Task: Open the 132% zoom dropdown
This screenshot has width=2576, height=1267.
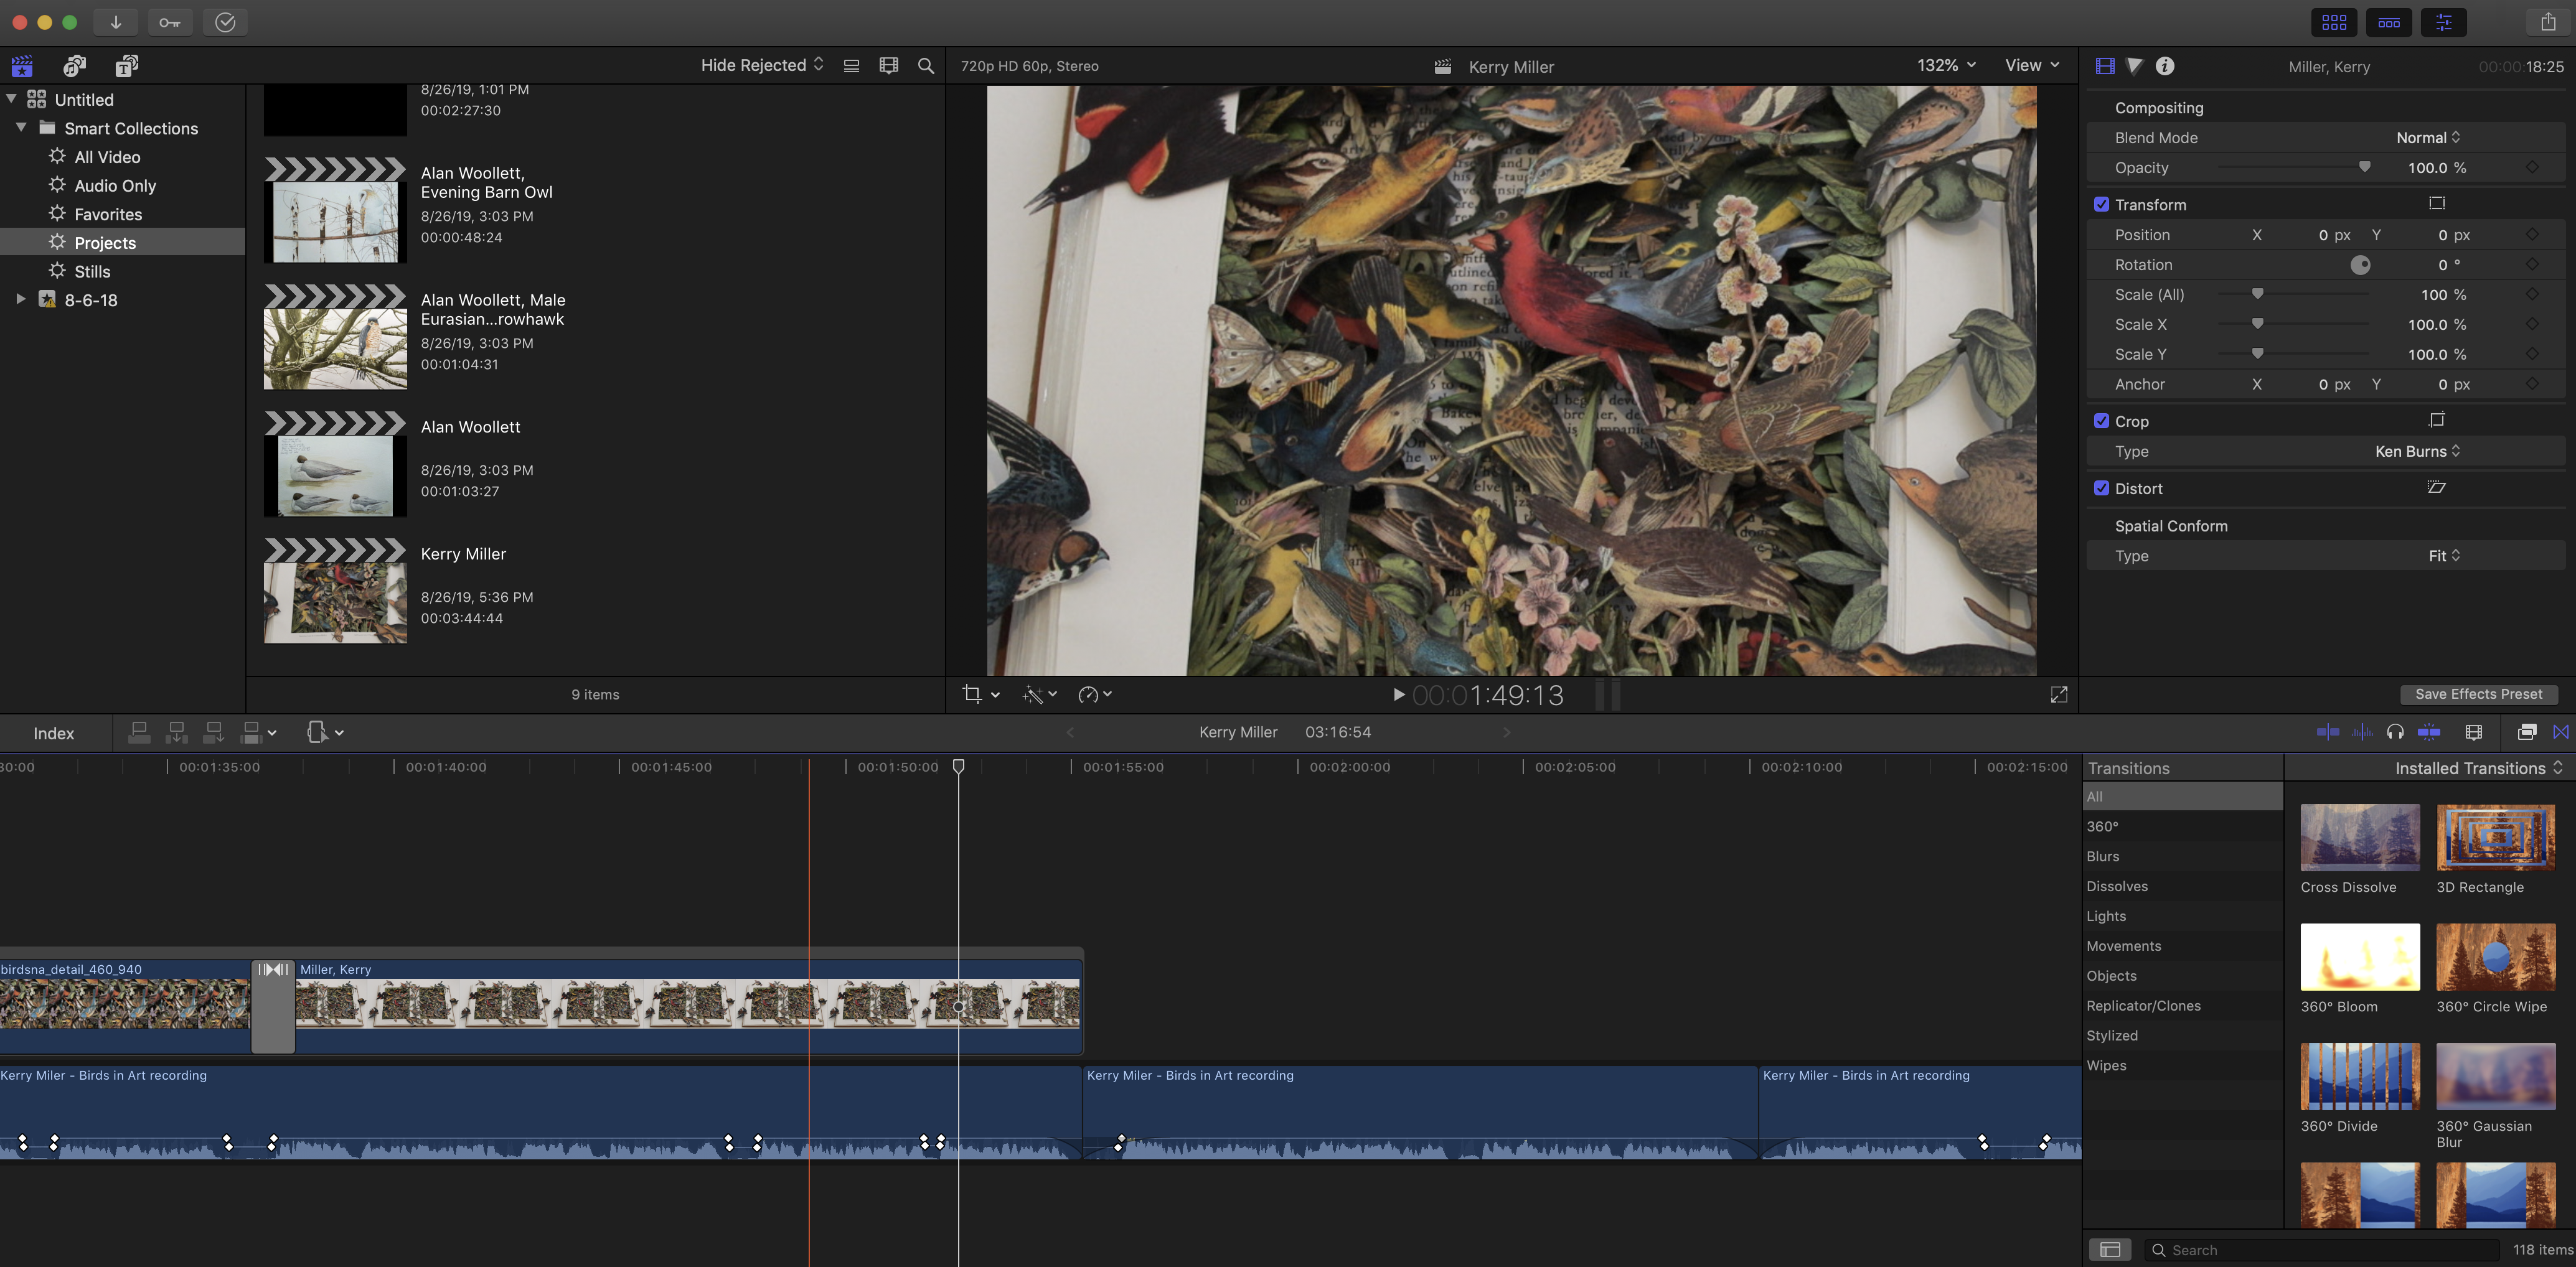Action: click(1946, 65)
